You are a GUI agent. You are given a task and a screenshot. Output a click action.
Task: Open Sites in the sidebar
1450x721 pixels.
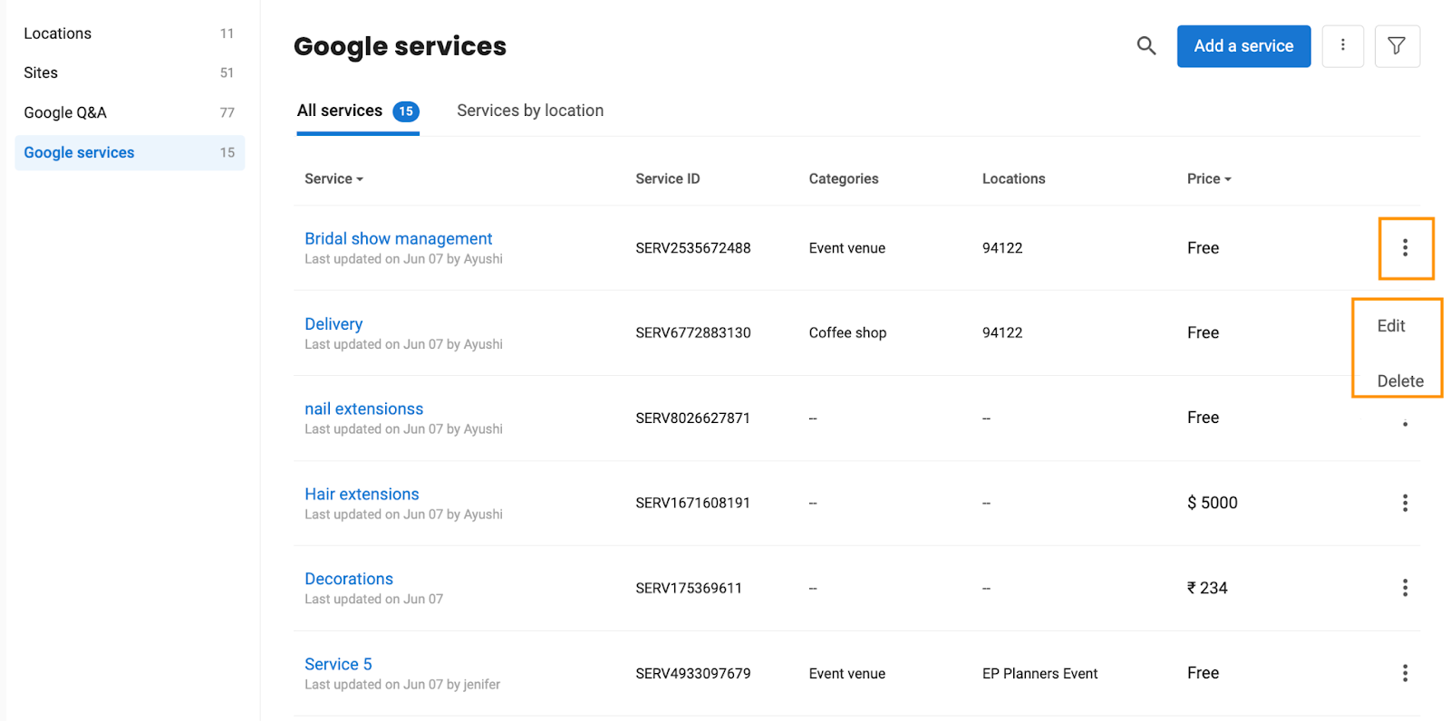pyautogui.click(x=130, y=72)
